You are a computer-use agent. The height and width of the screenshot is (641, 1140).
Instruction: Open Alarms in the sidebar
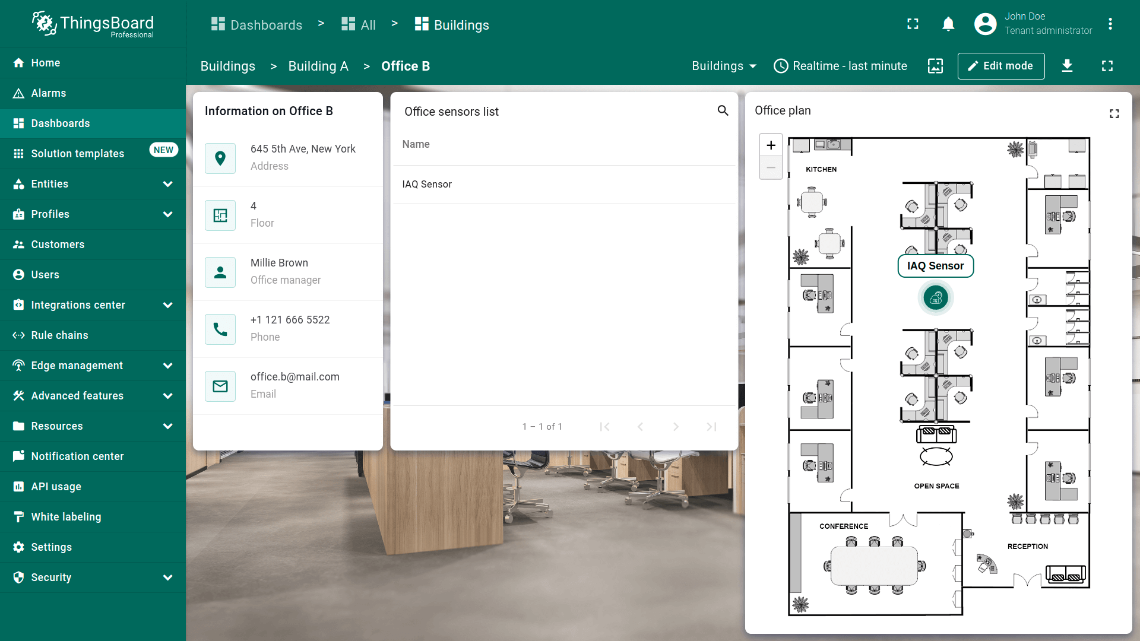click(49, 93)
